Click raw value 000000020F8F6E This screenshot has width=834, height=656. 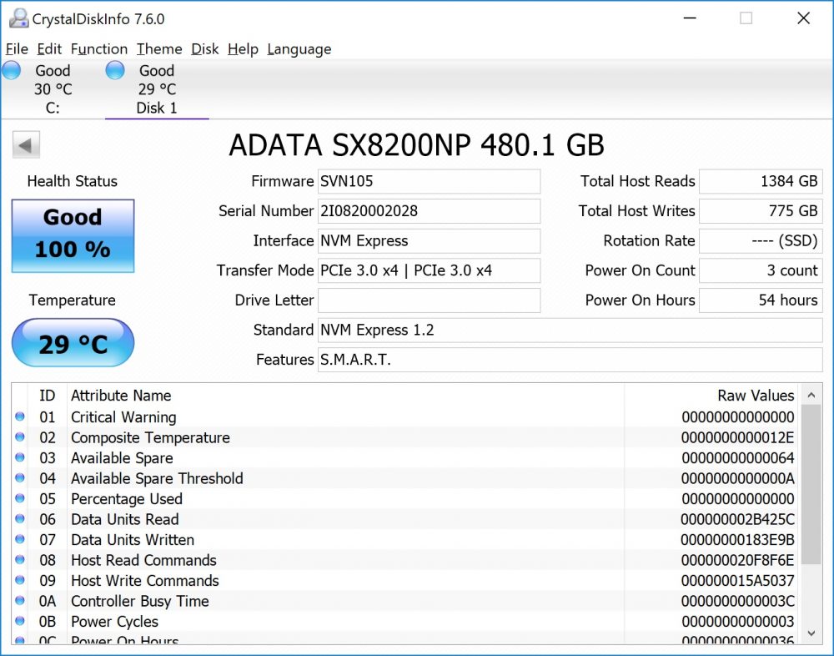click(x=738, y=561)
